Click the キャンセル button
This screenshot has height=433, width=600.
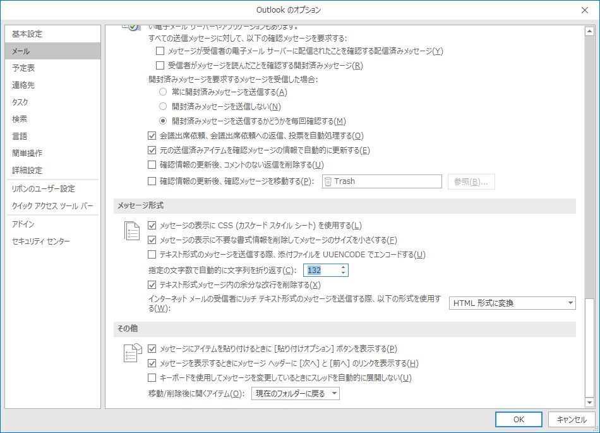coord(572,420)
